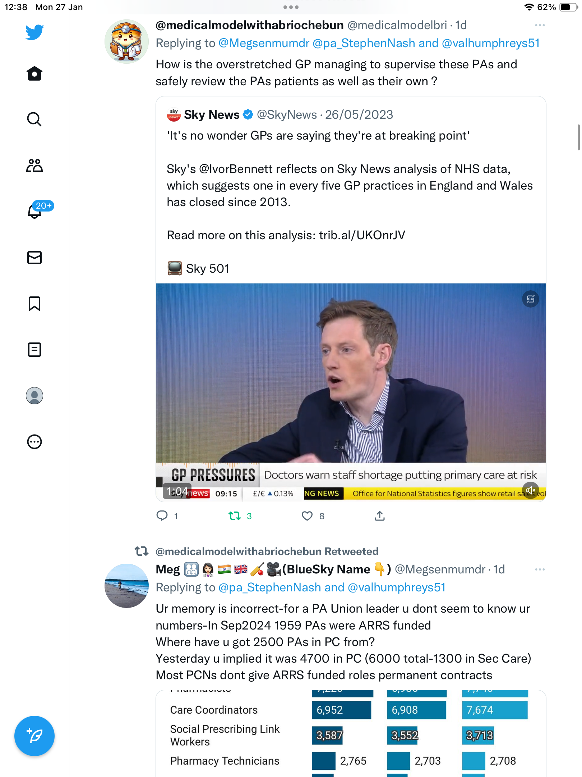The image size is (582, 777).
Task: Open Bookmarks icon in sidebar
Action: point(34,304)
